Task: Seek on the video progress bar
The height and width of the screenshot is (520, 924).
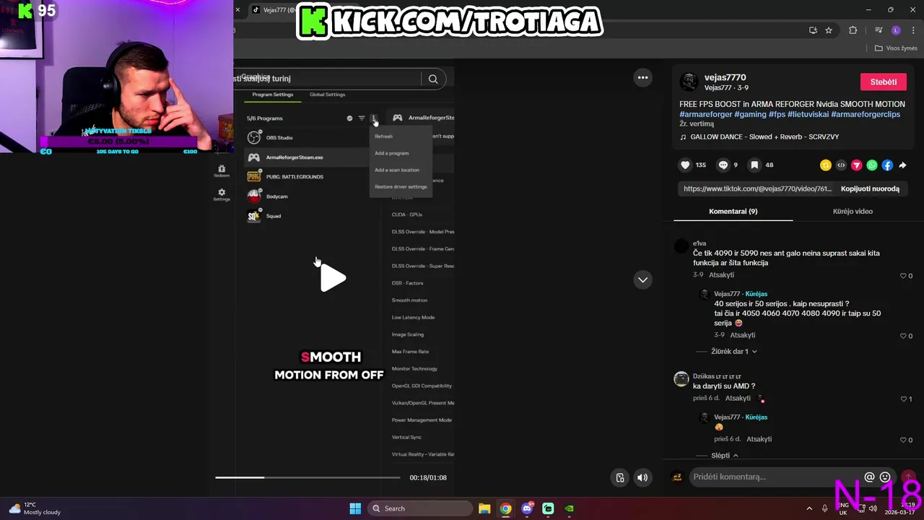Action: tap(308, 477)
